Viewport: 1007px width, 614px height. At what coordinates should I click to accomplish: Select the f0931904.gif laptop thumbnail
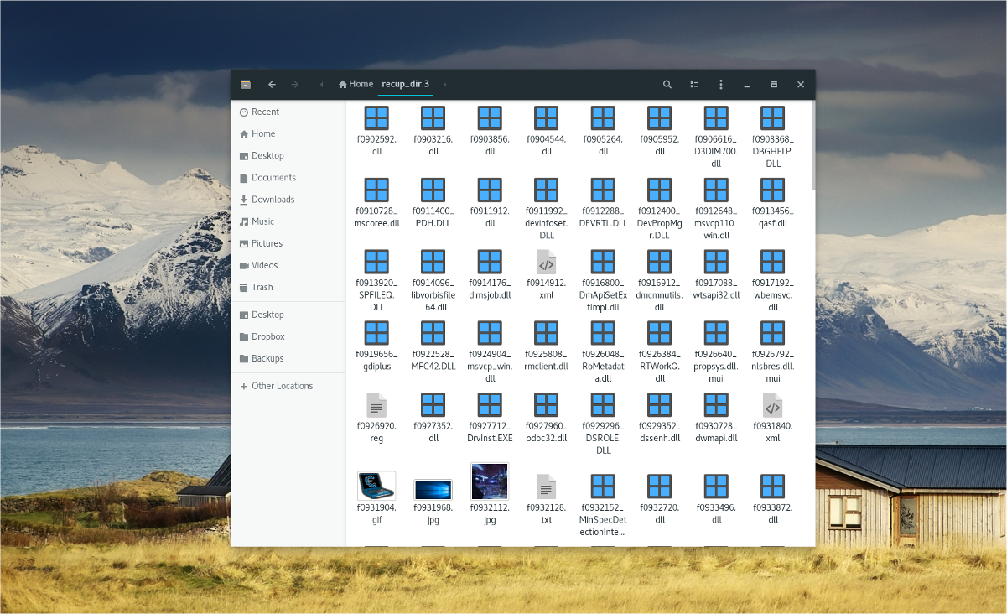376,486
